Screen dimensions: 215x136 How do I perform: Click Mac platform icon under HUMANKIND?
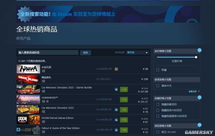click(47, 101)
